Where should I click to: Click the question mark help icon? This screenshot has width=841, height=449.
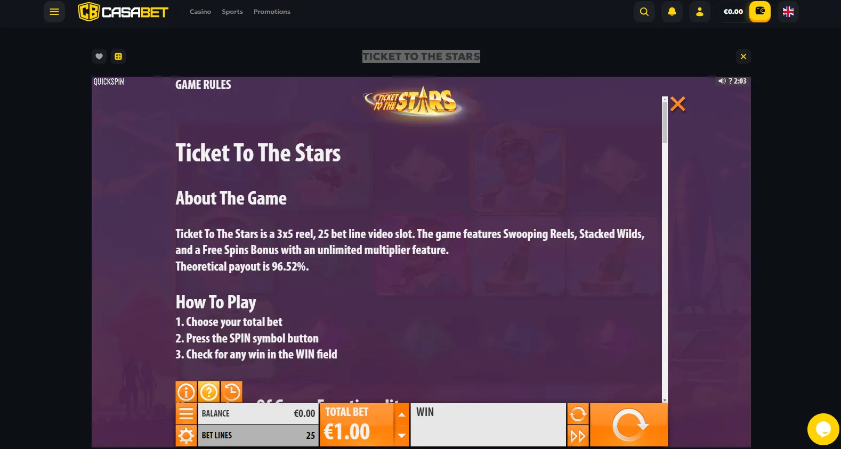pos(209,392)
